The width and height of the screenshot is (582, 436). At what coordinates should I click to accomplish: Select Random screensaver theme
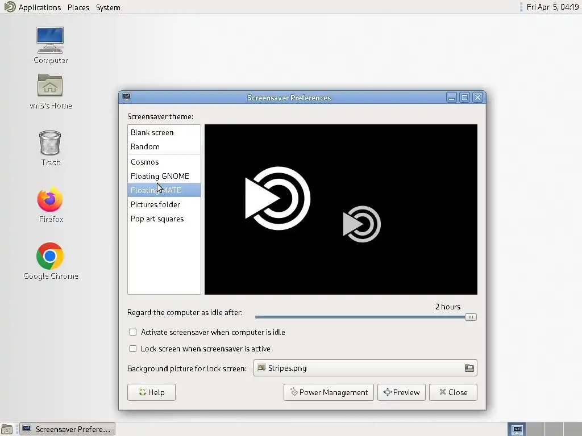coord(164,146)
